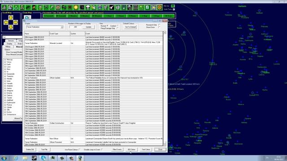The width and height of the screenshot is (287, 161).
Task: Open the Economics factory icon in toolbar
Action: click(4, 8)
